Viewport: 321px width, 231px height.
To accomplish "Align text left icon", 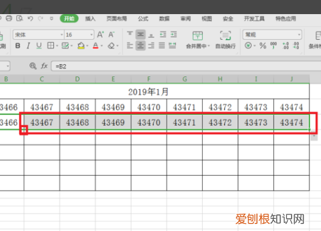I will [x=130, y=46].
